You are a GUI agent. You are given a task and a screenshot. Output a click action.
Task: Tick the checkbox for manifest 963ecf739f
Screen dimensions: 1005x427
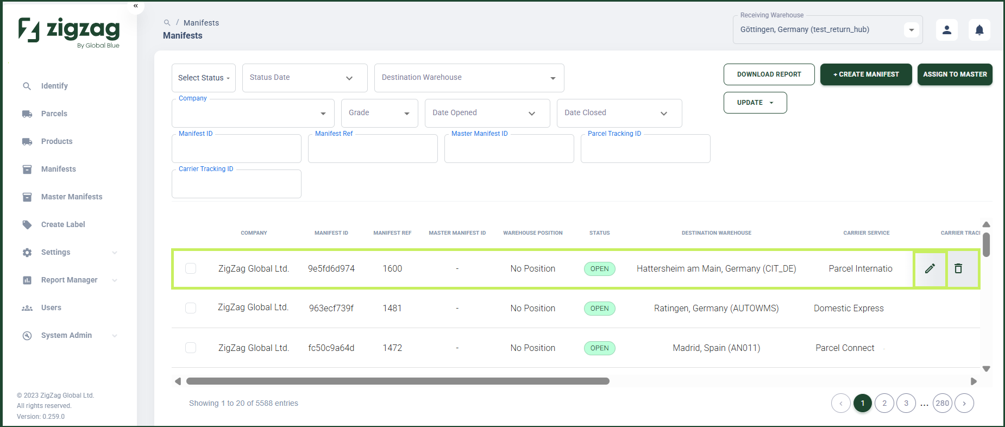(x=191, y=308)
